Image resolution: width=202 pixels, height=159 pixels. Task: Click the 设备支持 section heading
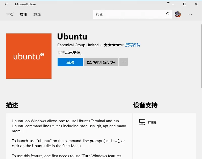[145, 105]
